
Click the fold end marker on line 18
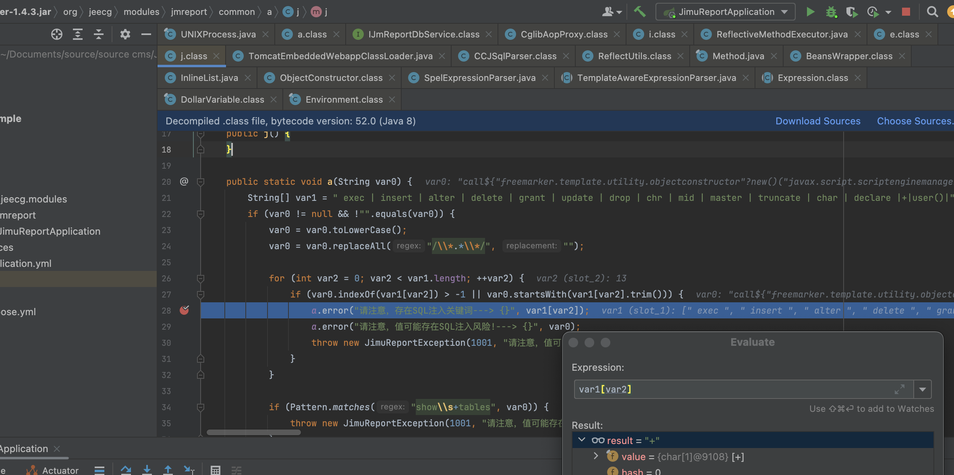coord(200,149)
